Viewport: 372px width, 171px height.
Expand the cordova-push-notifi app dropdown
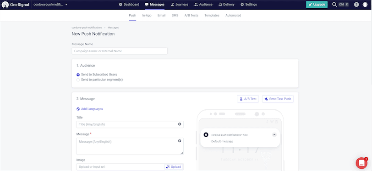[50, 5]
